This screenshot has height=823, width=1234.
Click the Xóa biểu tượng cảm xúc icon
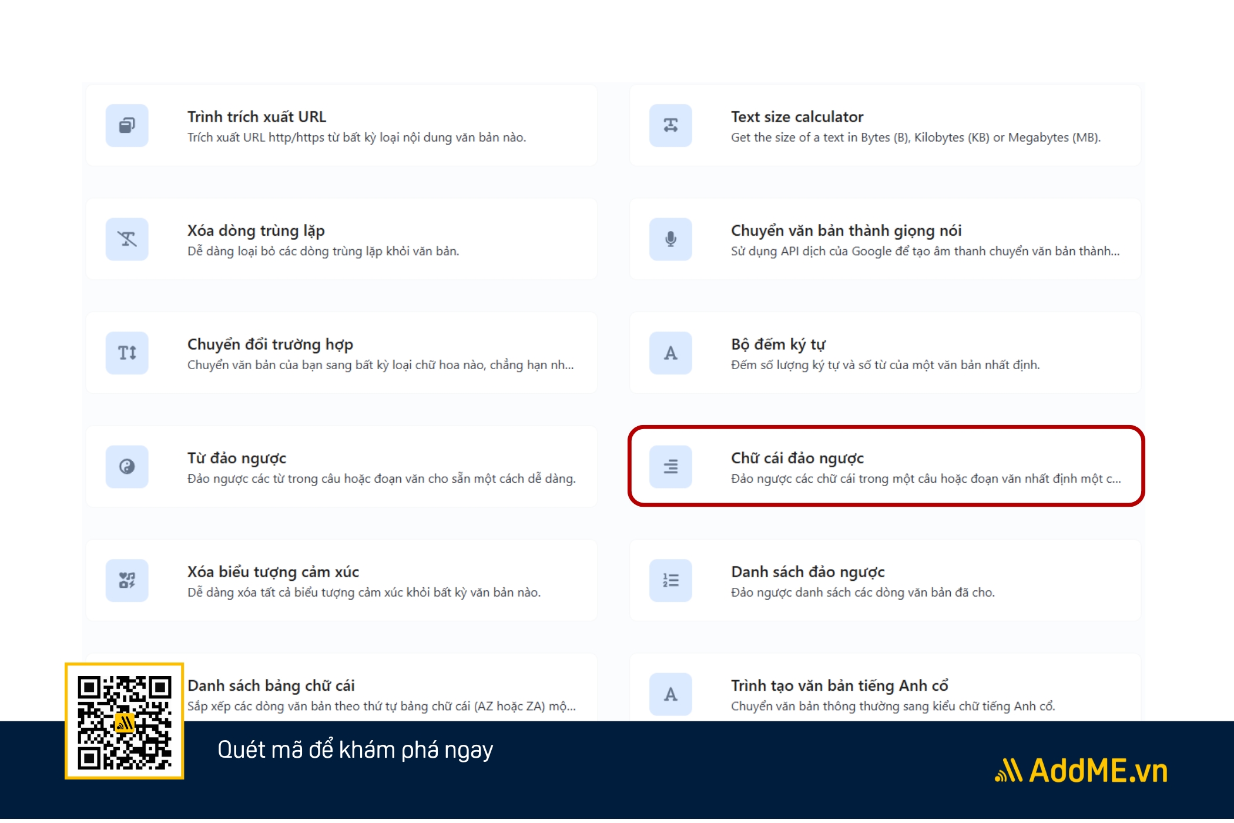click(127, 580)
